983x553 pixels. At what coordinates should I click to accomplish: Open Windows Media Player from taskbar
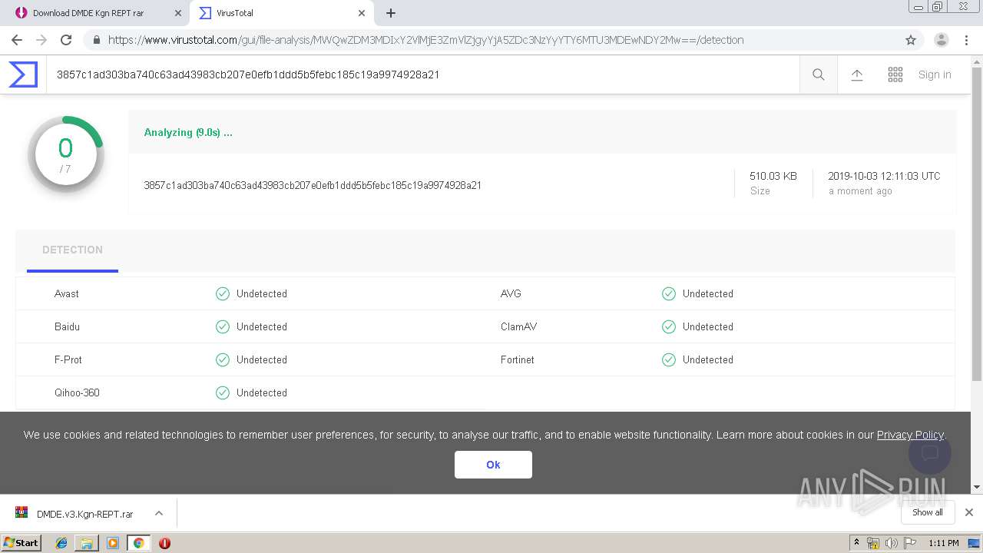point(113,542)
